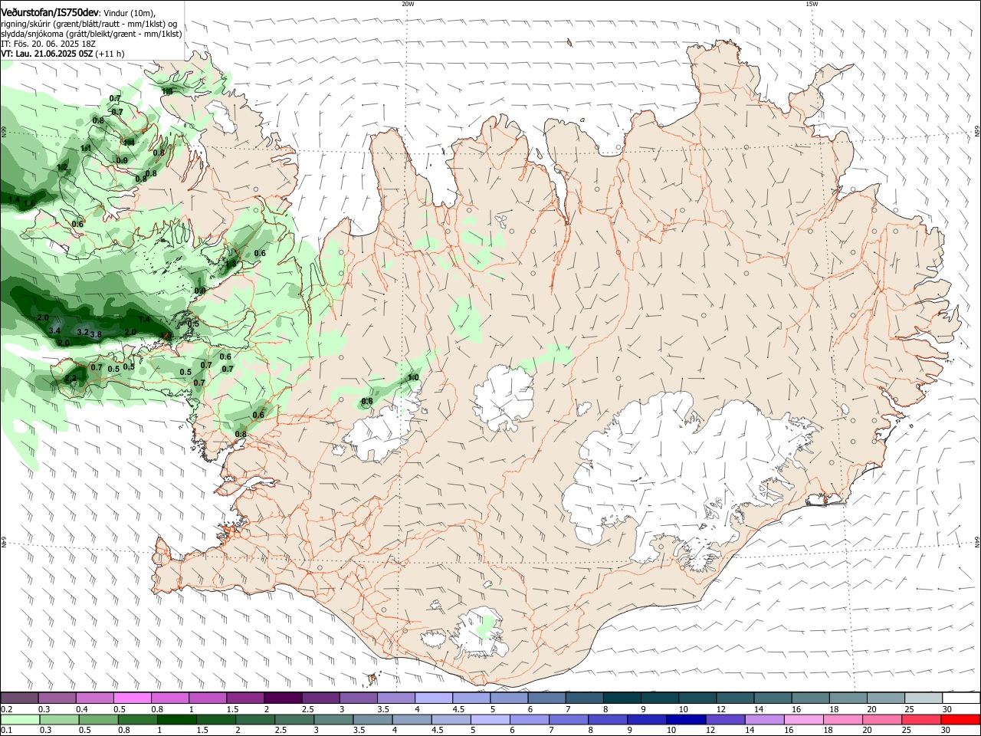Screen dimensions: 981x736
Task: Click the 15W longitude label on the top edge
Action: pos(812,4)
